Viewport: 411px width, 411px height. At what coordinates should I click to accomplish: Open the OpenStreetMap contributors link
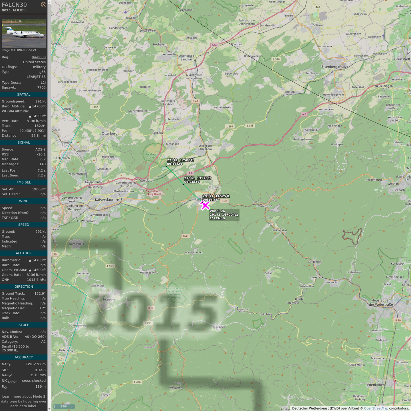(376, 408)
